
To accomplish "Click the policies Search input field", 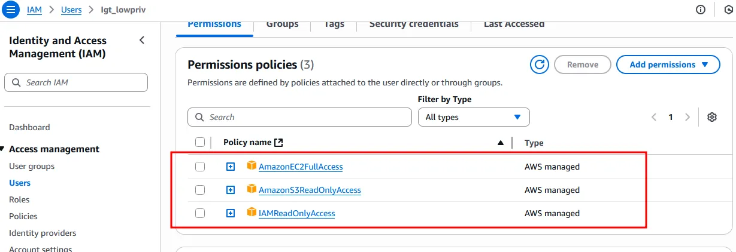I will [299, 117].
